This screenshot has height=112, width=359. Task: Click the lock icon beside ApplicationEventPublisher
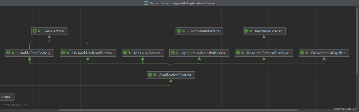[177, 53]
